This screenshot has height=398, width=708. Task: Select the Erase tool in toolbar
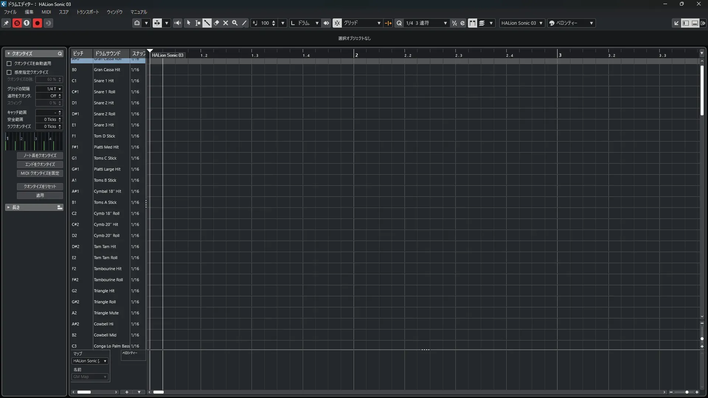coord(216,23)
